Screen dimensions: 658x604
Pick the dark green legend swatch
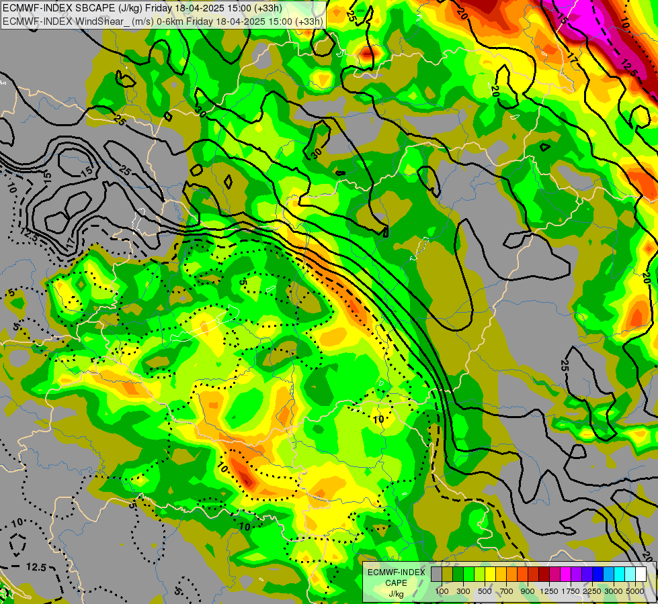coord(458,574)
